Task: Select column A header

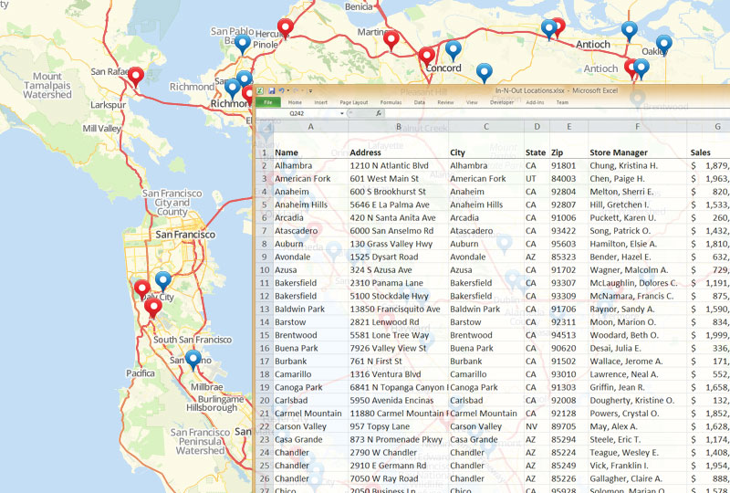Action: pyautogui.click(x=310, y=127)
